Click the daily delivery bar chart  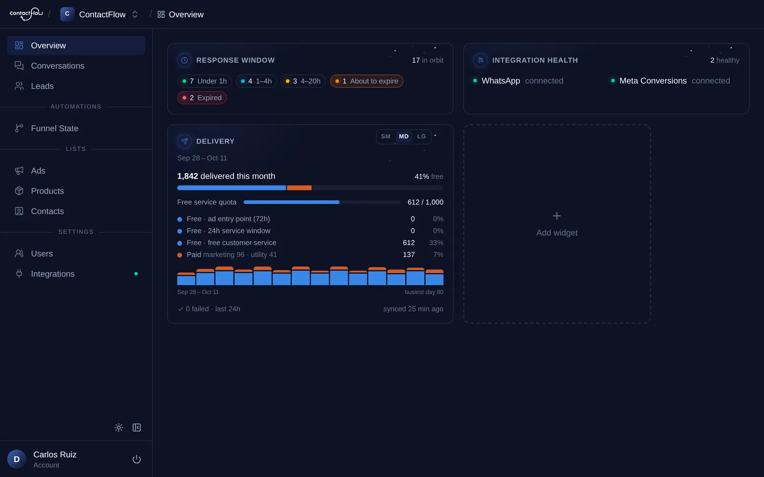pos(310,276)
